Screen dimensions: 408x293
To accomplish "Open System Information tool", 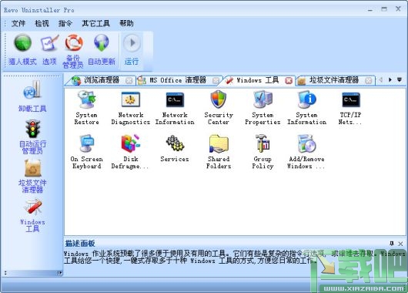I will pos(307,108).
